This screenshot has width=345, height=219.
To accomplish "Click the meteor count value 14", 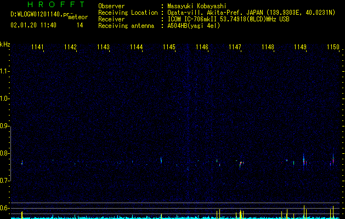I will coord(80,25).
